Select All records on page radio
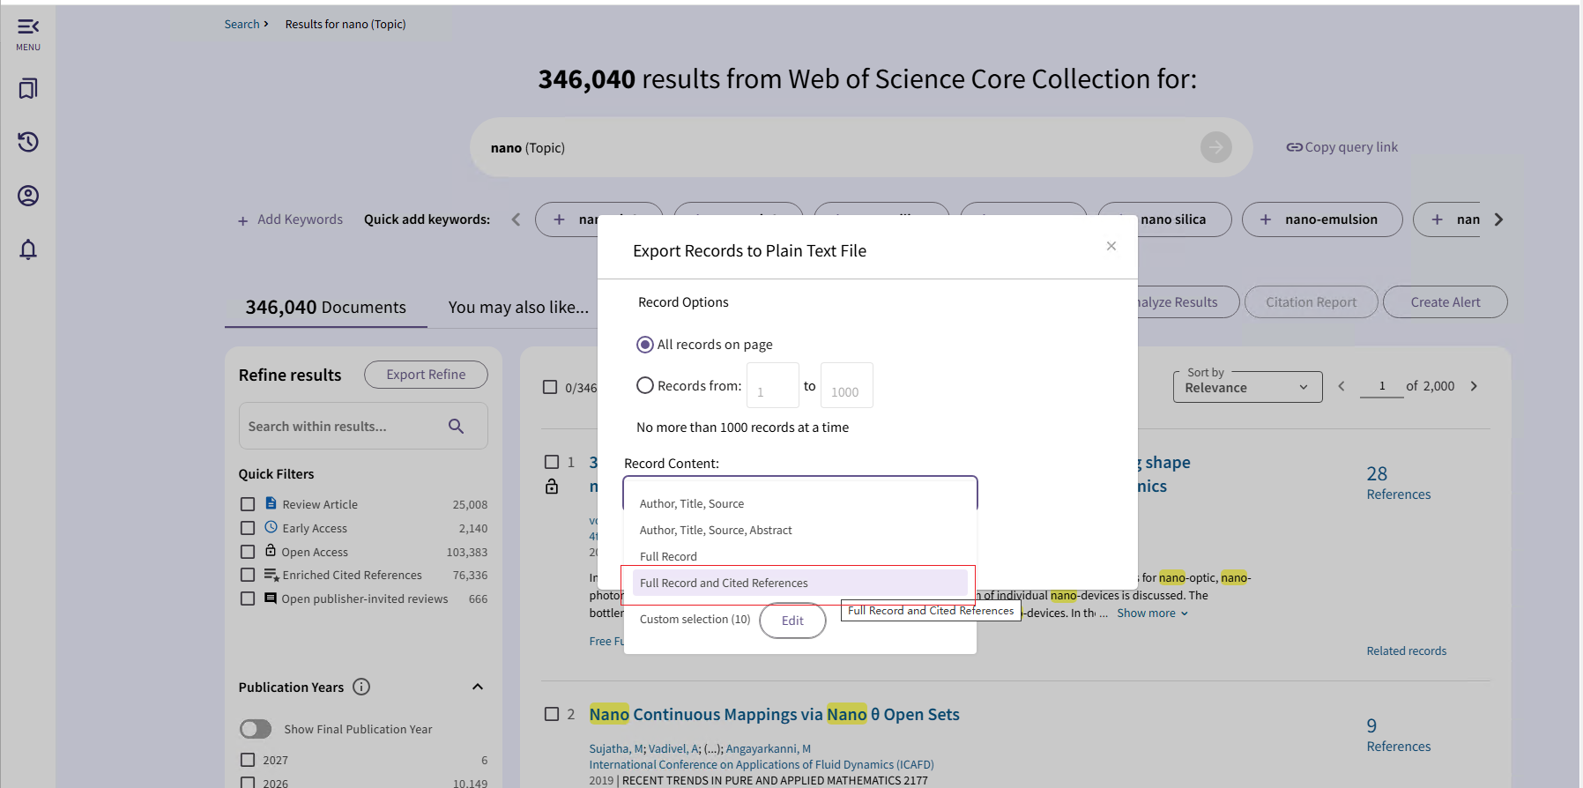 pos(645,345)
